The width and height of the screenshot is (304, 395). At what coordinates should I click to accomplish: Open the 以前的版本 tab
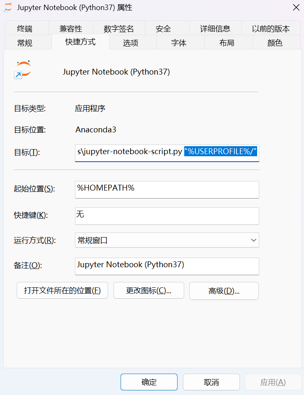[x=271, y=28]
